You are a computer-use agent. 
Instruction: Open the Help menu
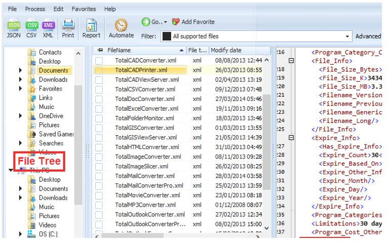[x=110, y=9]
